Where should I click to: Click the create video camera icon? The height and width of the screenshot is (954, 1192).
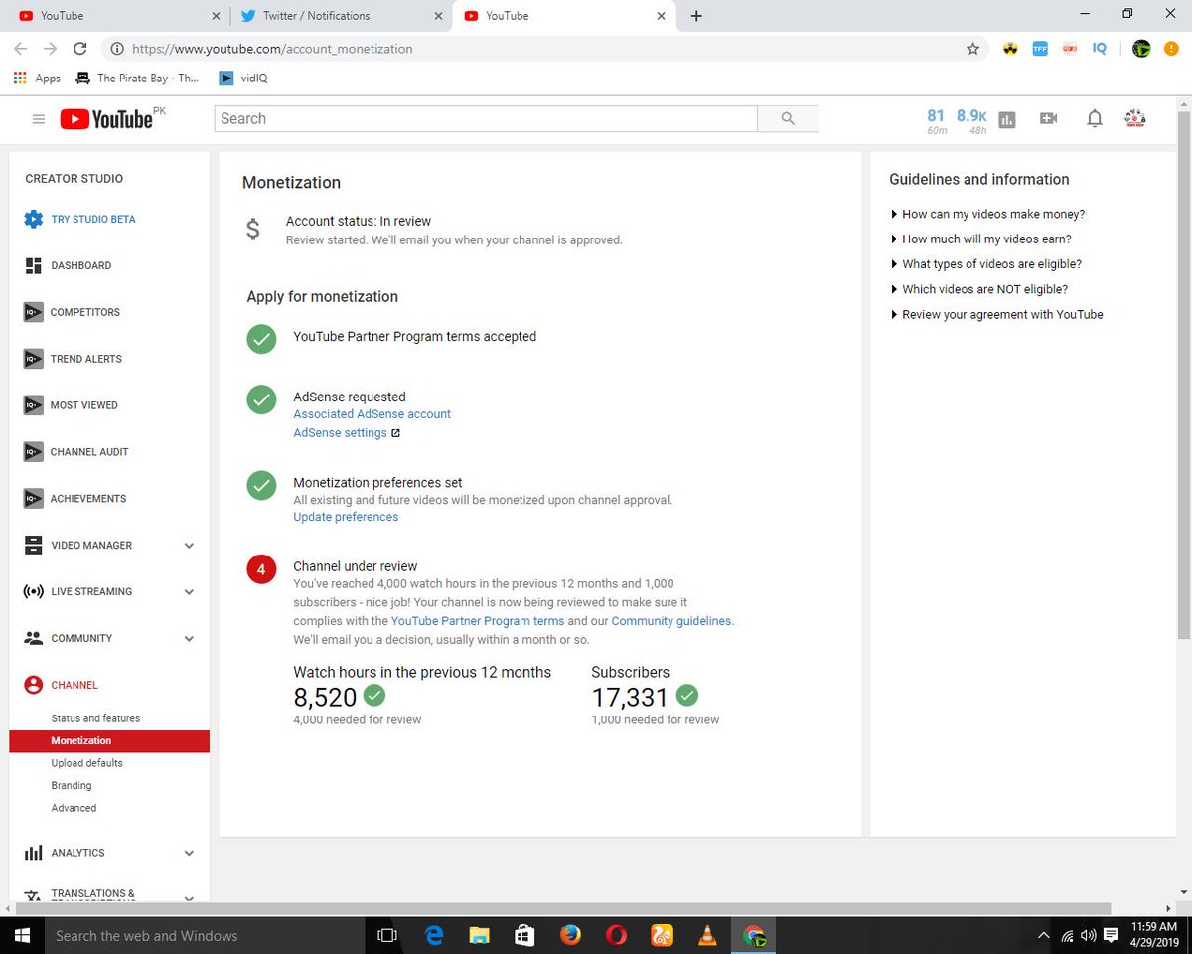(x=1048, y=118)
